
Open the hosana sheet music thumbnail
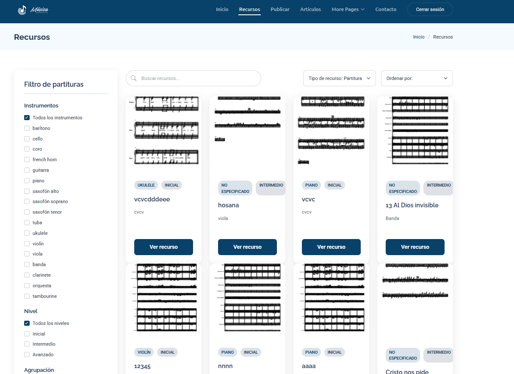click(247, 130)
